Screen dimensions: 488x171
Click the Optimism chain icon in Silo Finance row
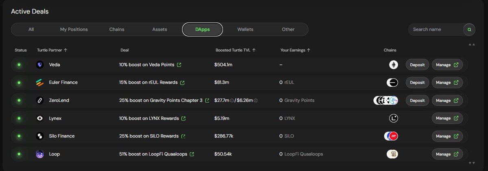(x=394, y=136)
